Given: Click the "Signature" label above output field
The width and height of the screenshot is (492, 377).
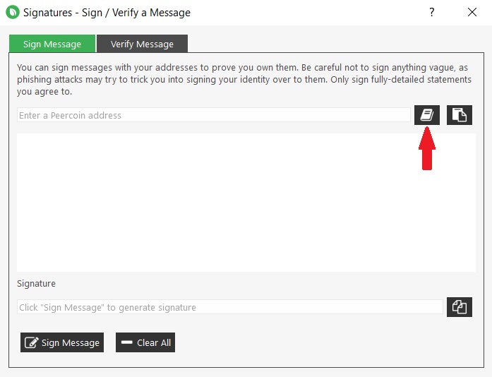Looking at the screenshot, I should pos(36,284).
